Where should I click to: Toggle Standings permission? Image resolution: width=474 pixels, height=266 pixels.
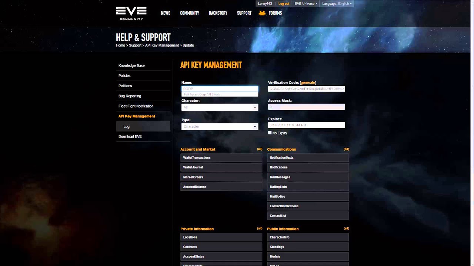coord(308,247)
